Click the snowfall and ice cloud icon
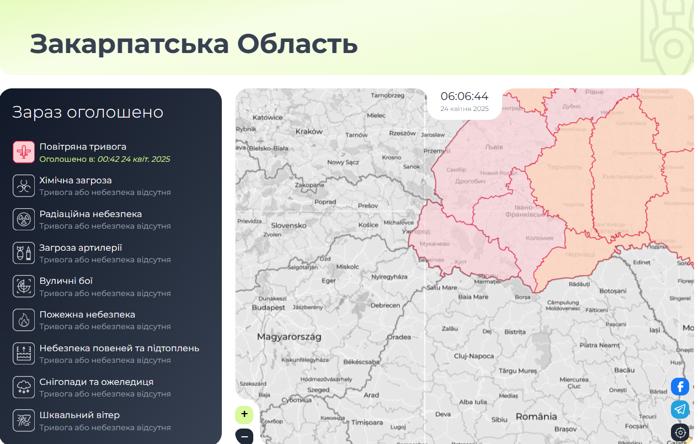The width and height of the screenshot is (698, 444). click(x=24, y=387)
